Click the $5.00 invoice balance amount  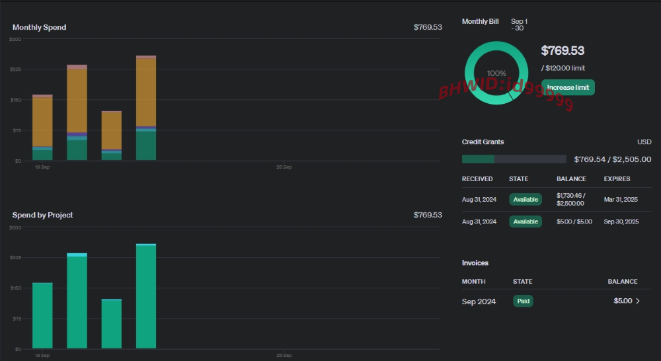coord(623,301)
